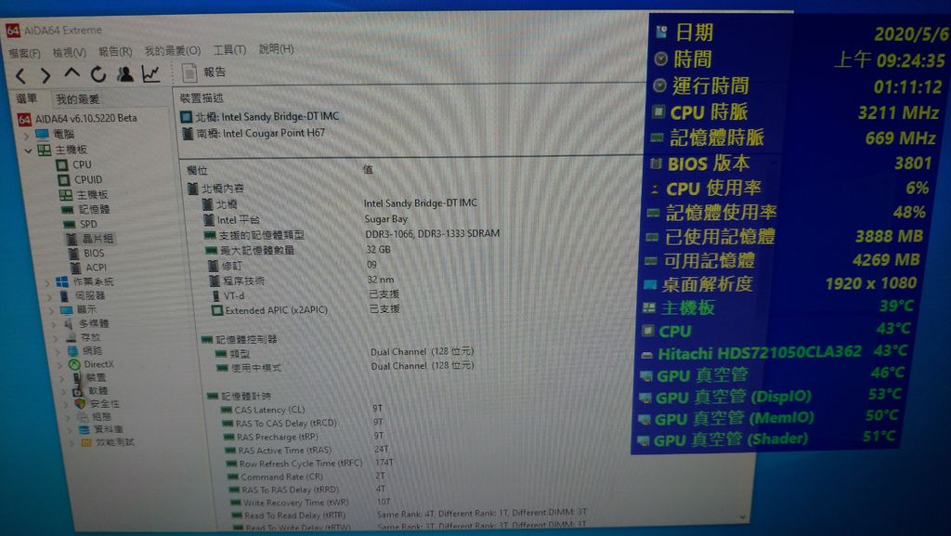Open the 檔案(F) menu
This screenshot has width=951, height=536.
point(25,53)
